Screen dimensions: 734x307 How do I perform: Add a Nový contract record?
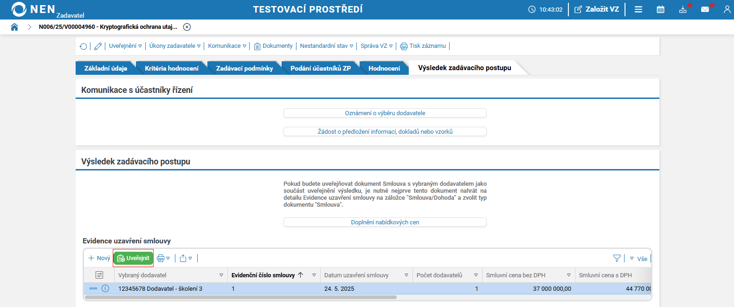99,258
